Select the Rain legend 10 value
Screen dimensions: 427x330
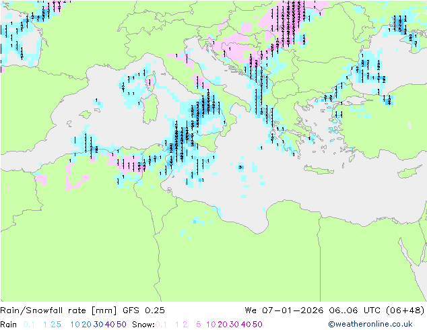coord(75,325)
